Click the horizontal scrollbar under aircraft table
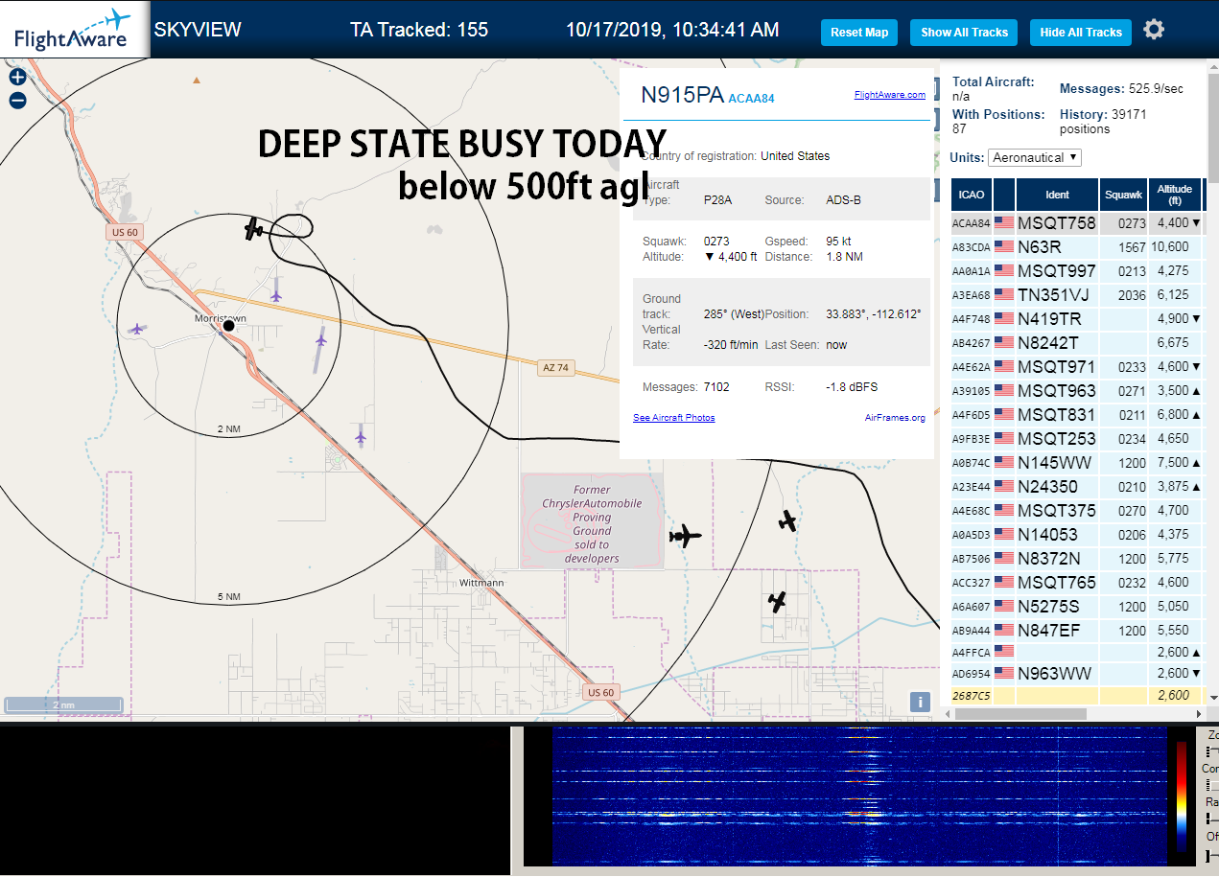Screen dimensions: 1219x877 click(x=1019, y=714)
